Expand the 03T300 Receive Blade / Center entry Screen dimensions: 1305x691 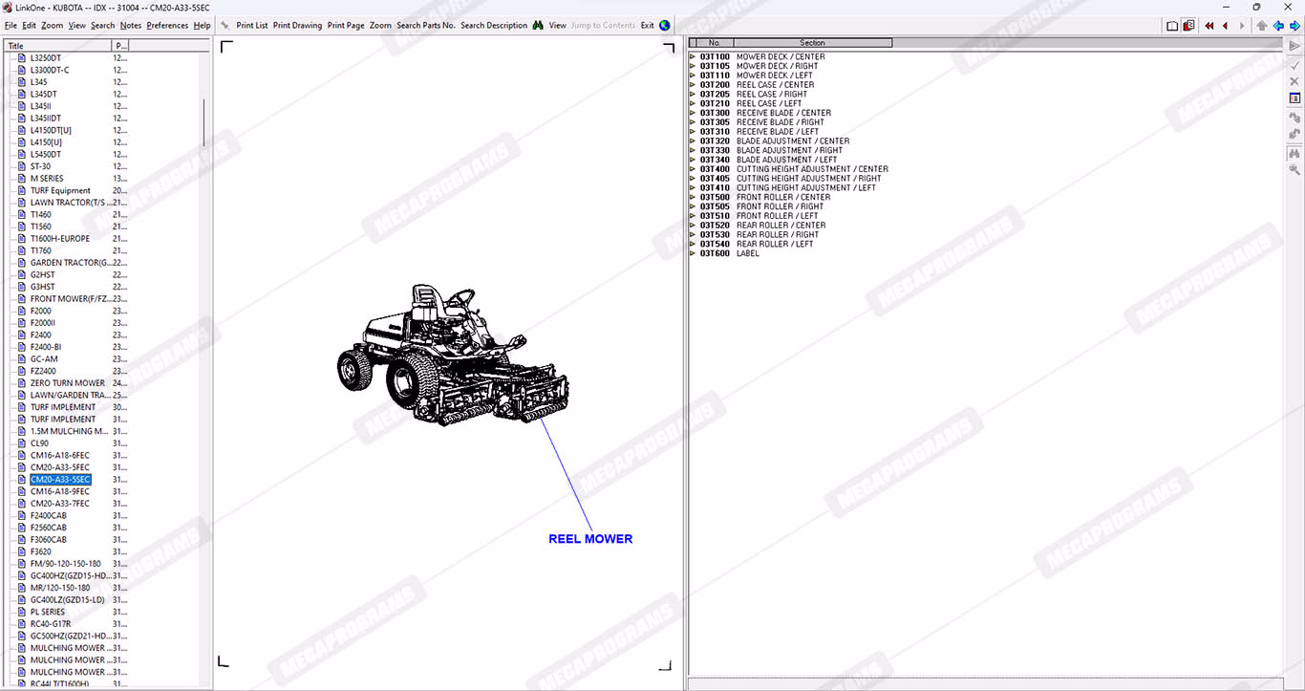coord(693,113)
